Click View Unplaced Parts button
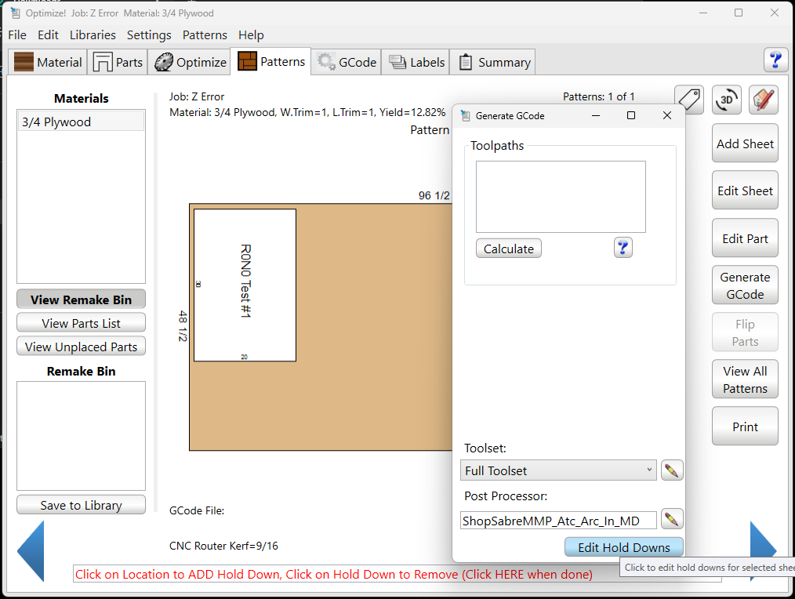The width and height of the screenshot is (795, 599). pyautogui.click(x=81, y=347)
